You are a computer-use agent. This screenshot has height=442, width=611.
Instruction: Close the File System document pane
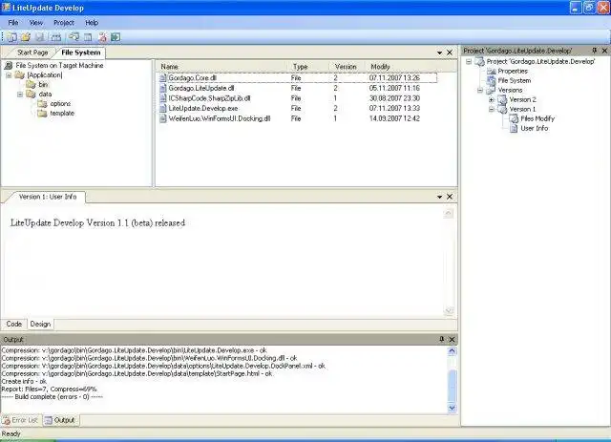(x=450, y=53)
